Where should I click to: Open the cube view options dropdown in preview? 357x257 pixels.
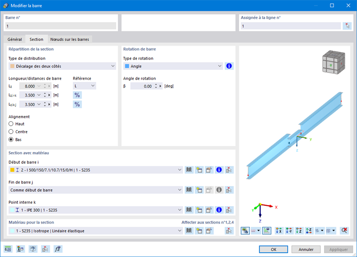pyautogui.click(x=334, y=231)
